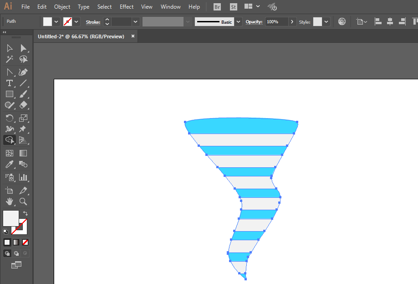Open the Effect menu
This screenshot has width=418, height=284.
[127, 7]
